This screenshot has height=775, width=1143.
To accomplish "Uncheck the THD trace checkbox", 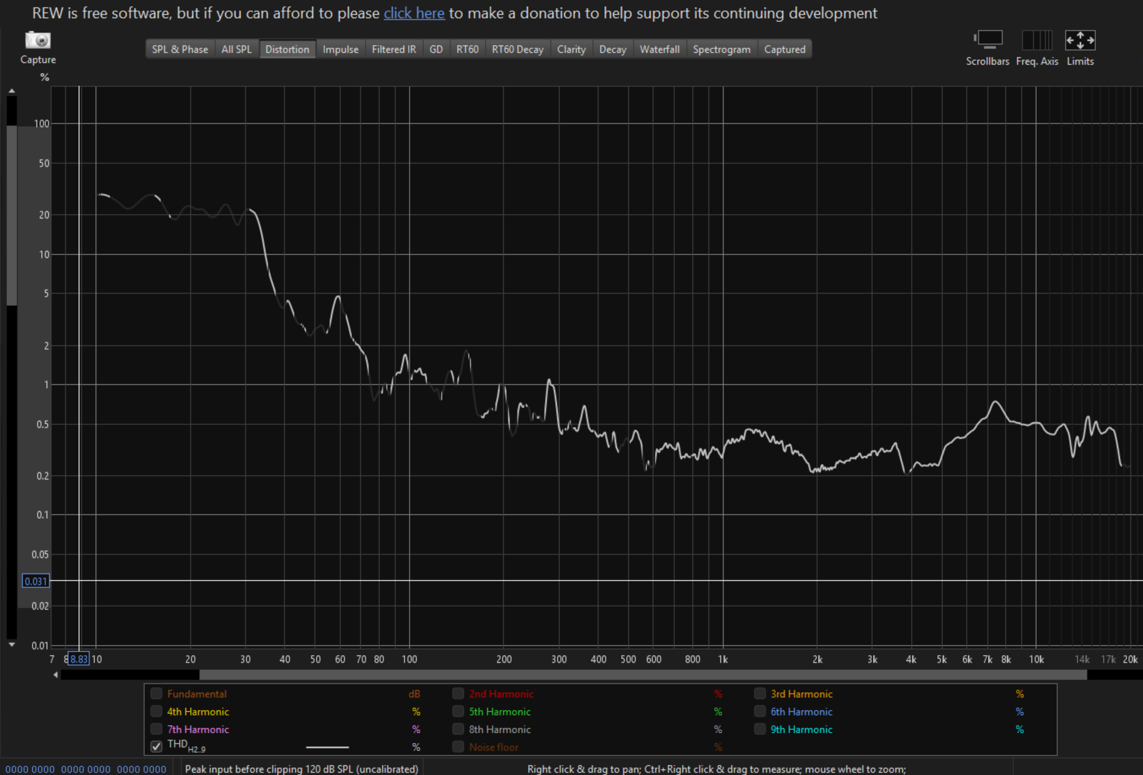I will point(157,747).
